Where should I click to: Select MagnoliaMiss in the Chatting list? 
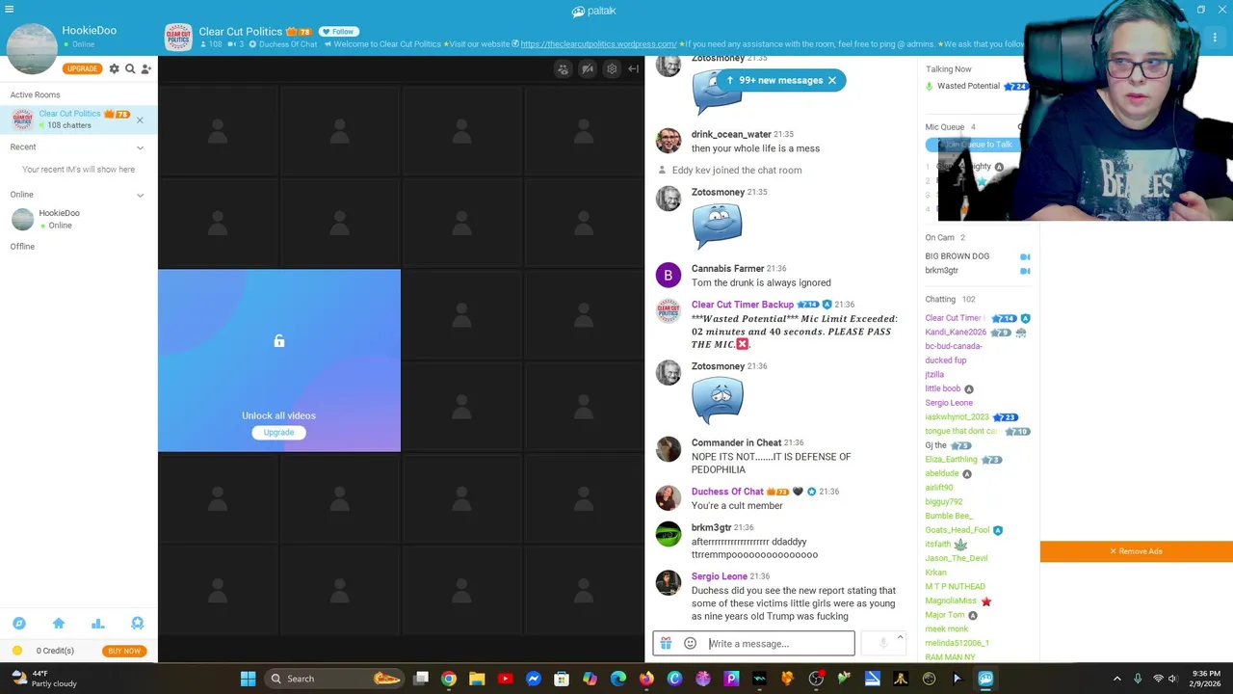click(x=951, y=601)
